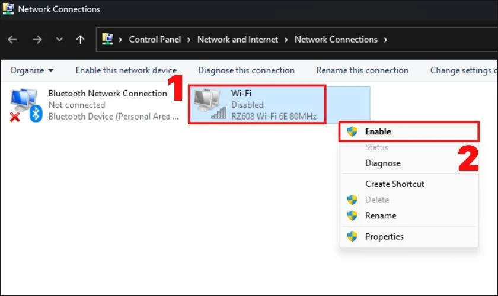Go to Network and Internet breadcrumb
The height and width of the screenshot is (296, 498).
[x=237, y=40]
